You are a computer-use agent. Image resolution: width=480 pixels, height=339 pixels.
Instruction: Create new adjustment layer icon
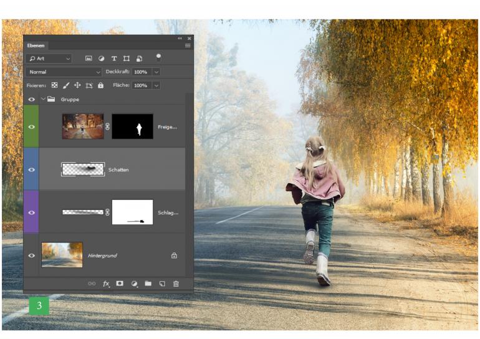click(134, 284)
